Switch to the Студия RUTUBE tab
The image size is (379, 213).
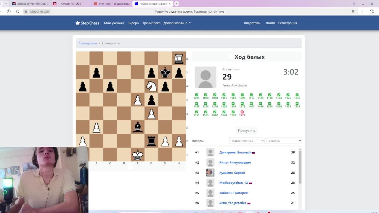click(x=70, y=4)
